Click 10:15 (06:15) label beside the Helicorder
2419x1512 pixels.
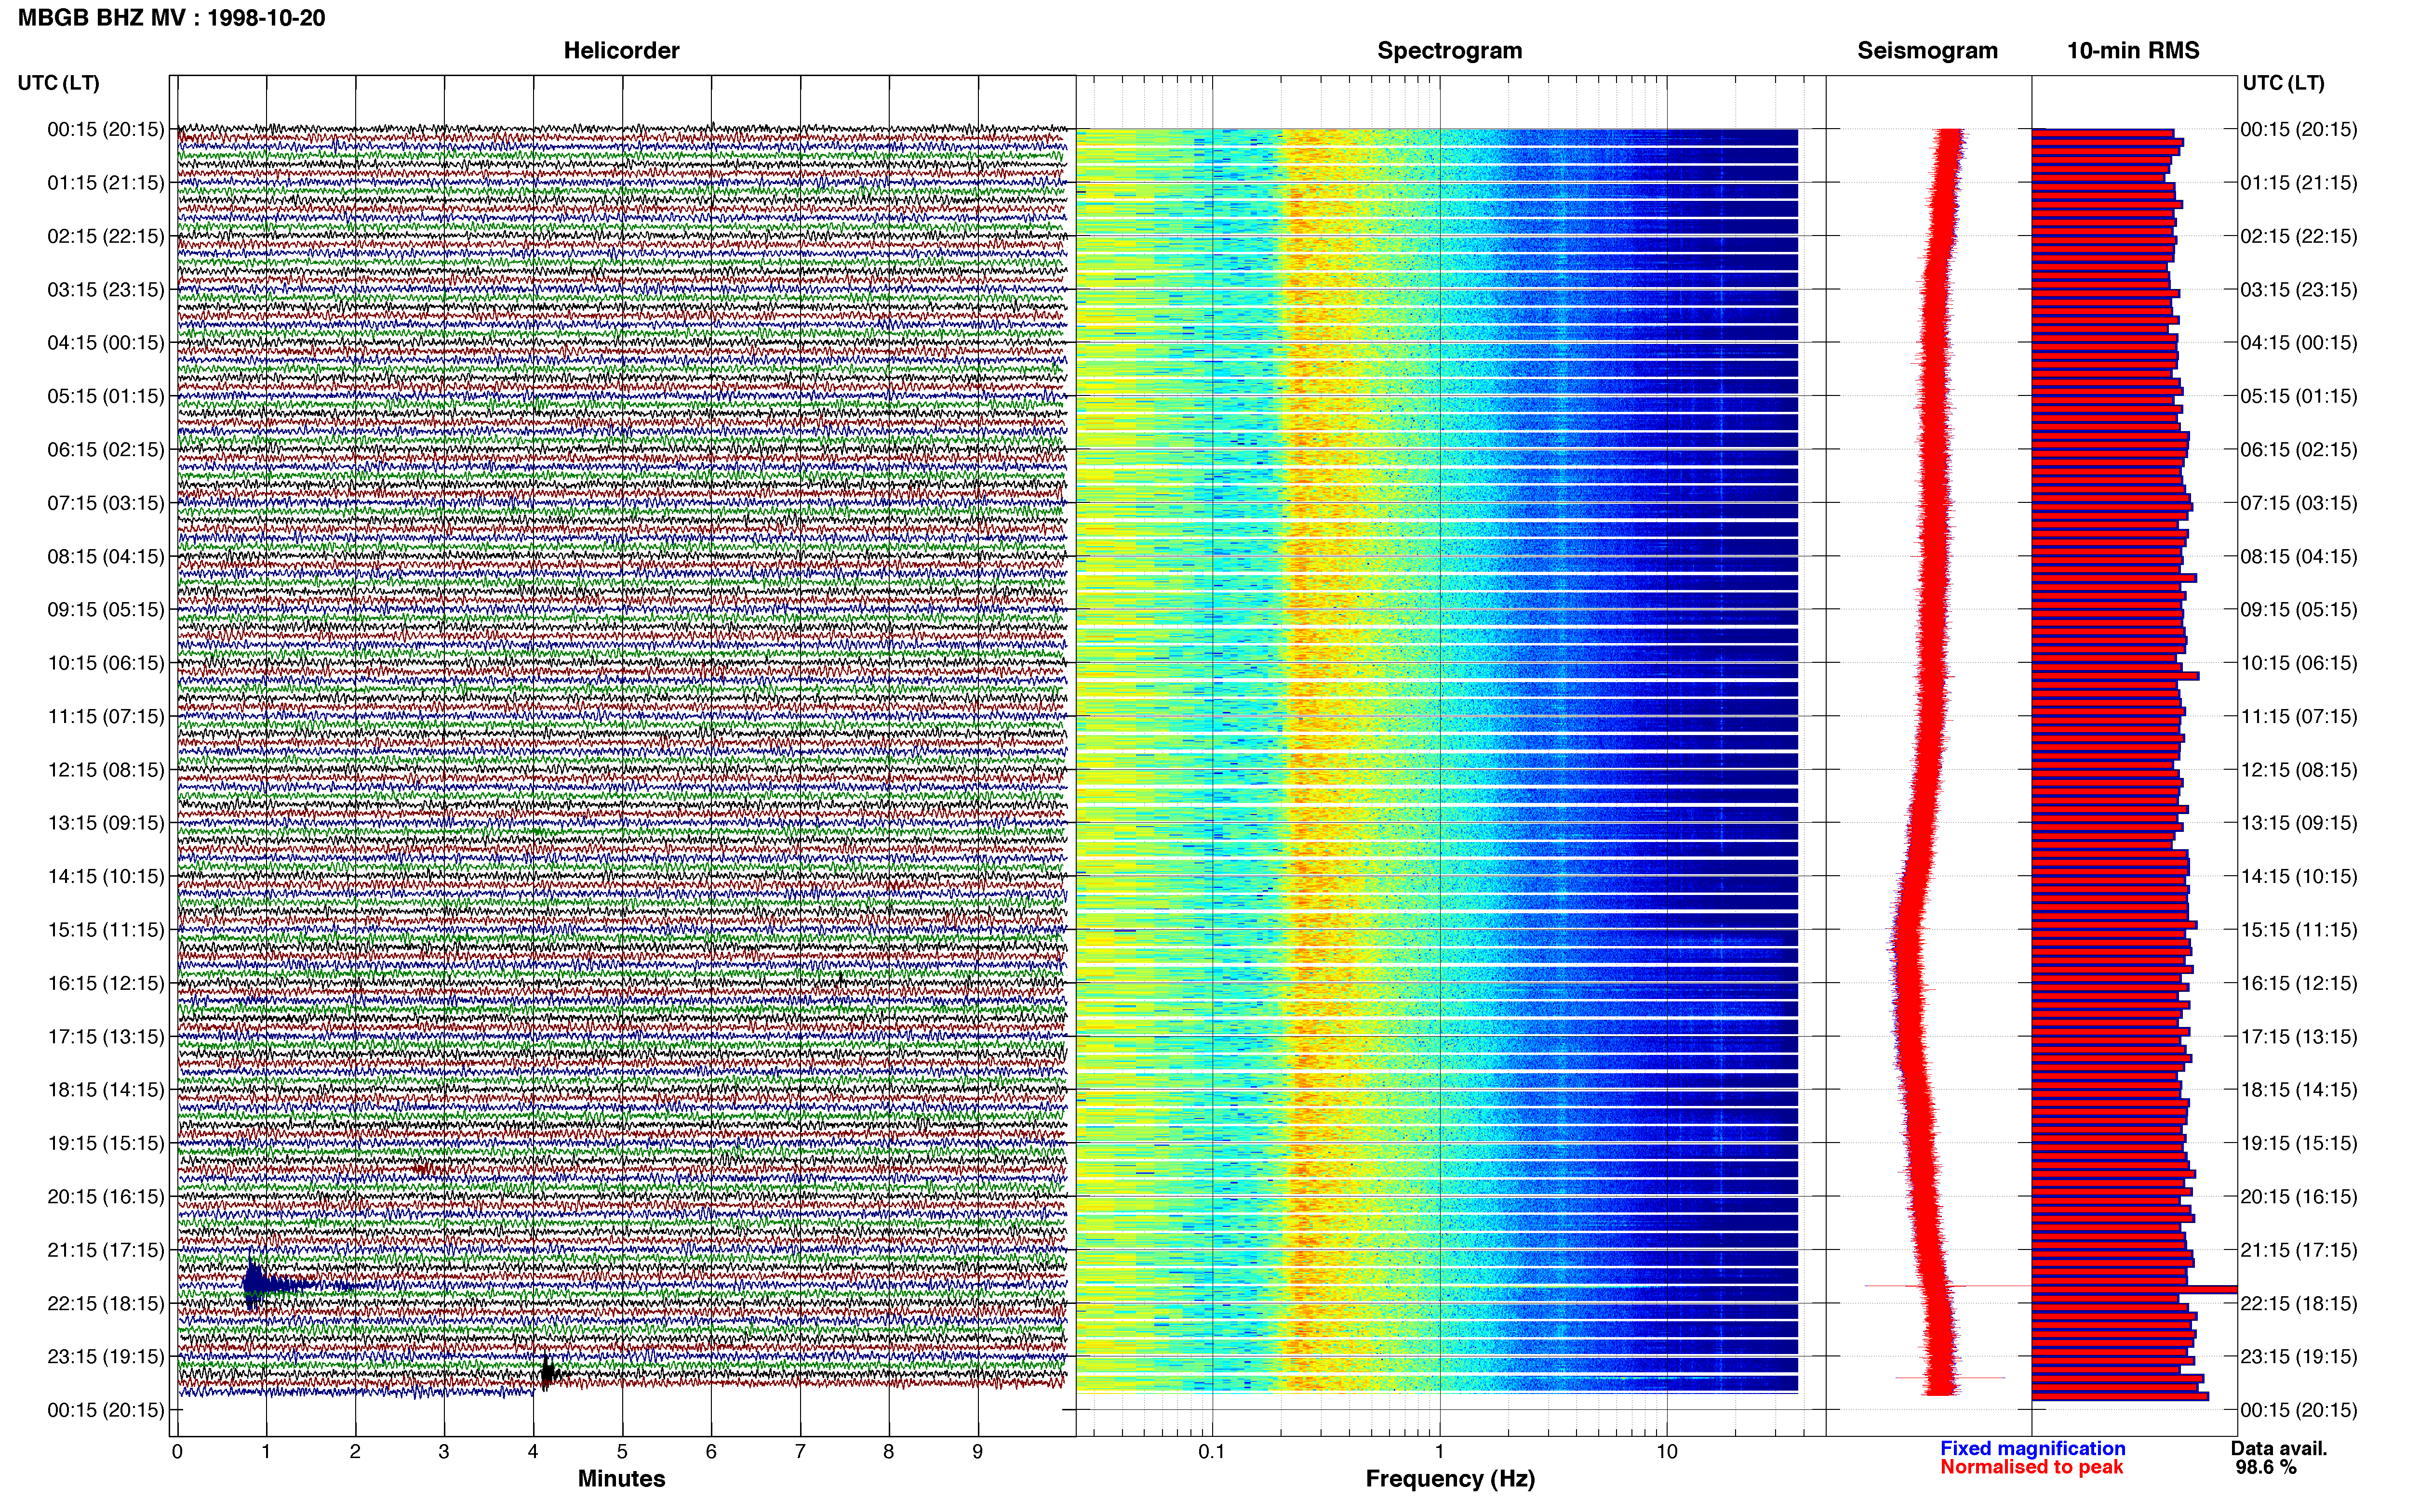[x=106, y=663]
